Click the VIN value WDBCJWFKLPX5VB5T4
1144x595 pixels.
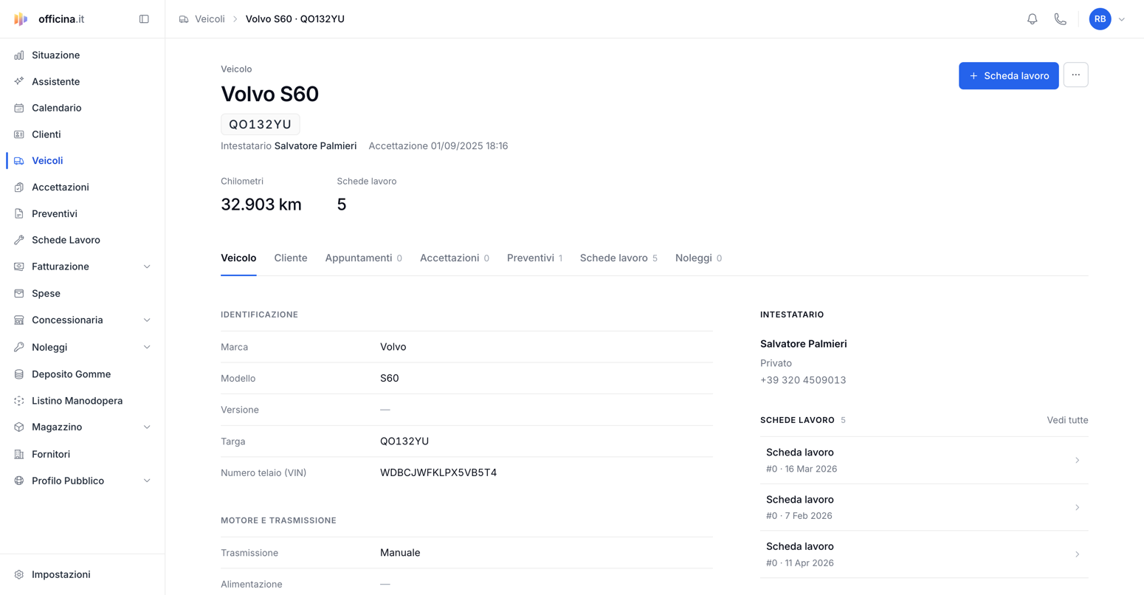click(x=438, y=472)
